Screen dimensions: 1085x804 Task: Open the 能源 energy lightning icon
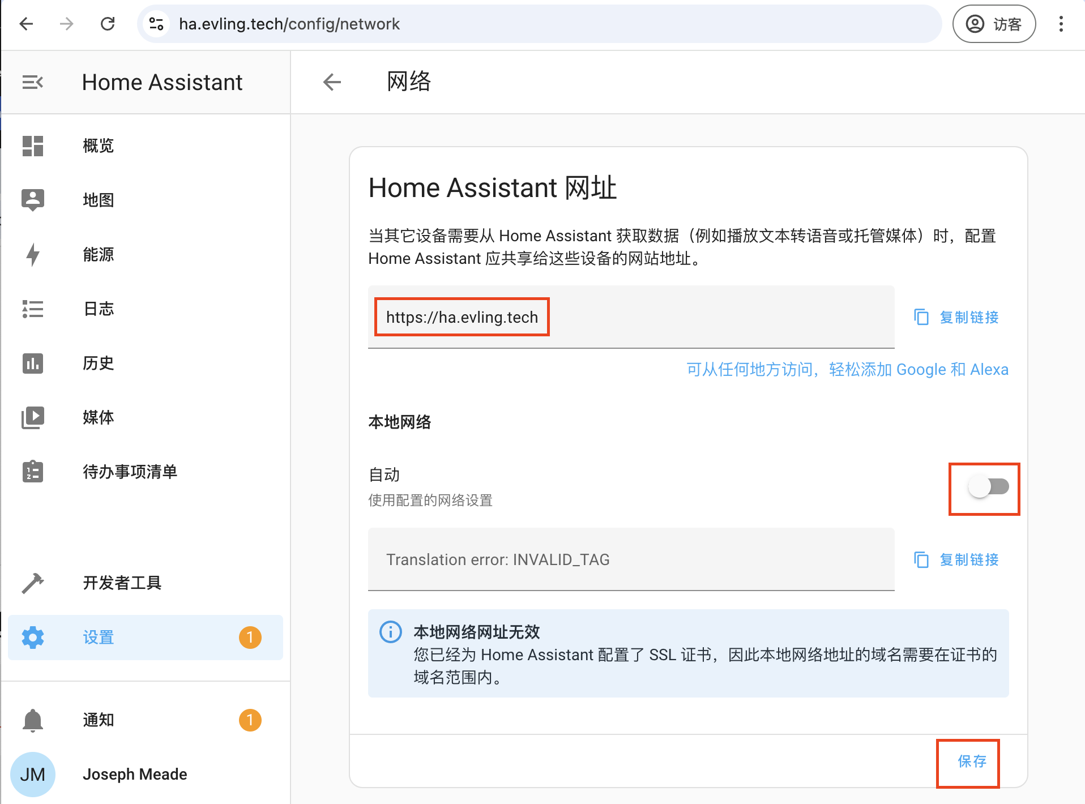[x=33, y=254]
